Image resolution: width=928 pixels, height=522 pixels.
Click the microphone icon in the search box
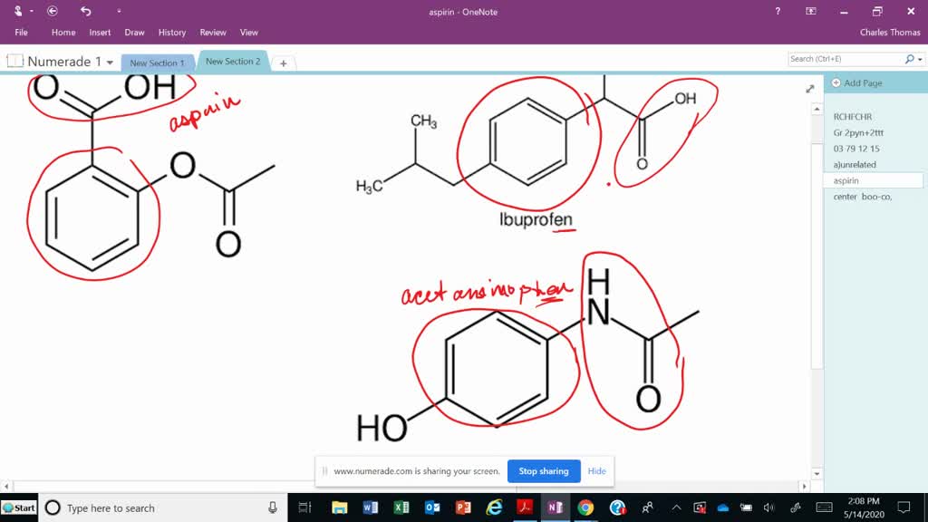pos(272,508)
